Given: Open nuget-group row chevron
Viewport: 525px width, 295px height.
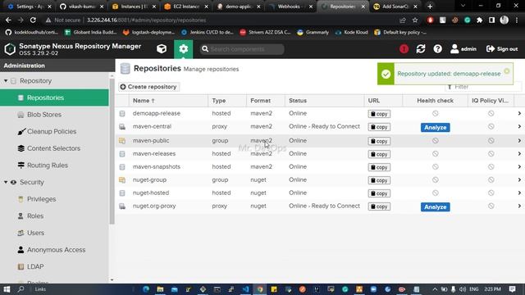Looking at the screenshot, I should tap(519, 179).
